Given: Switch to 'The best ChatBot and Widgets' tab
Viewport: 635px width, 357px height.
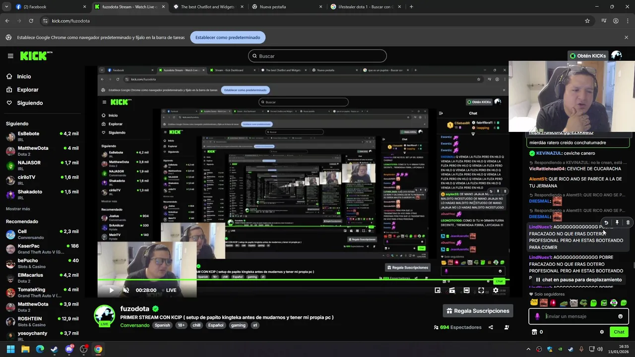Looking at the screenshot, I should (207, 7).
